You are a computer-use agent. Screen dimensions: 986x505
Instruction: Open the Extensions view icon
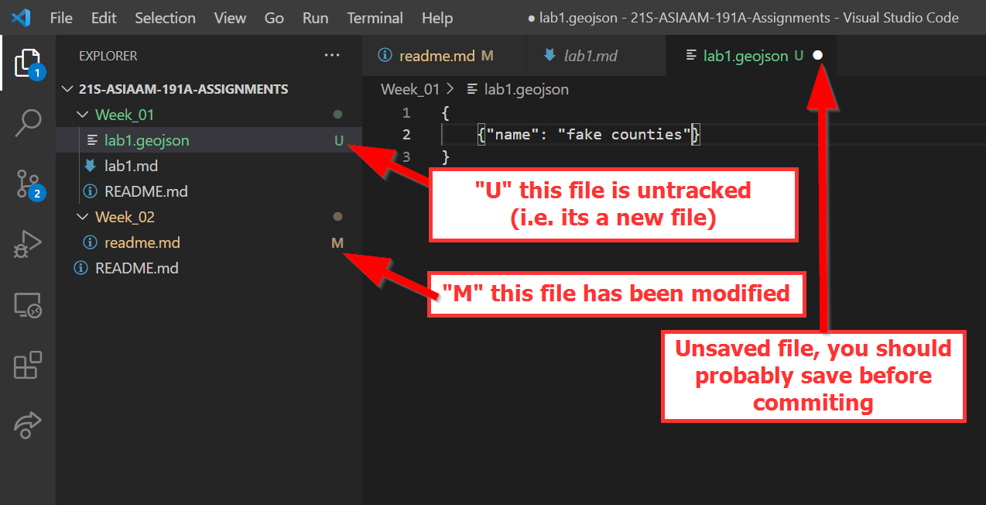click(x=28, y=366)
